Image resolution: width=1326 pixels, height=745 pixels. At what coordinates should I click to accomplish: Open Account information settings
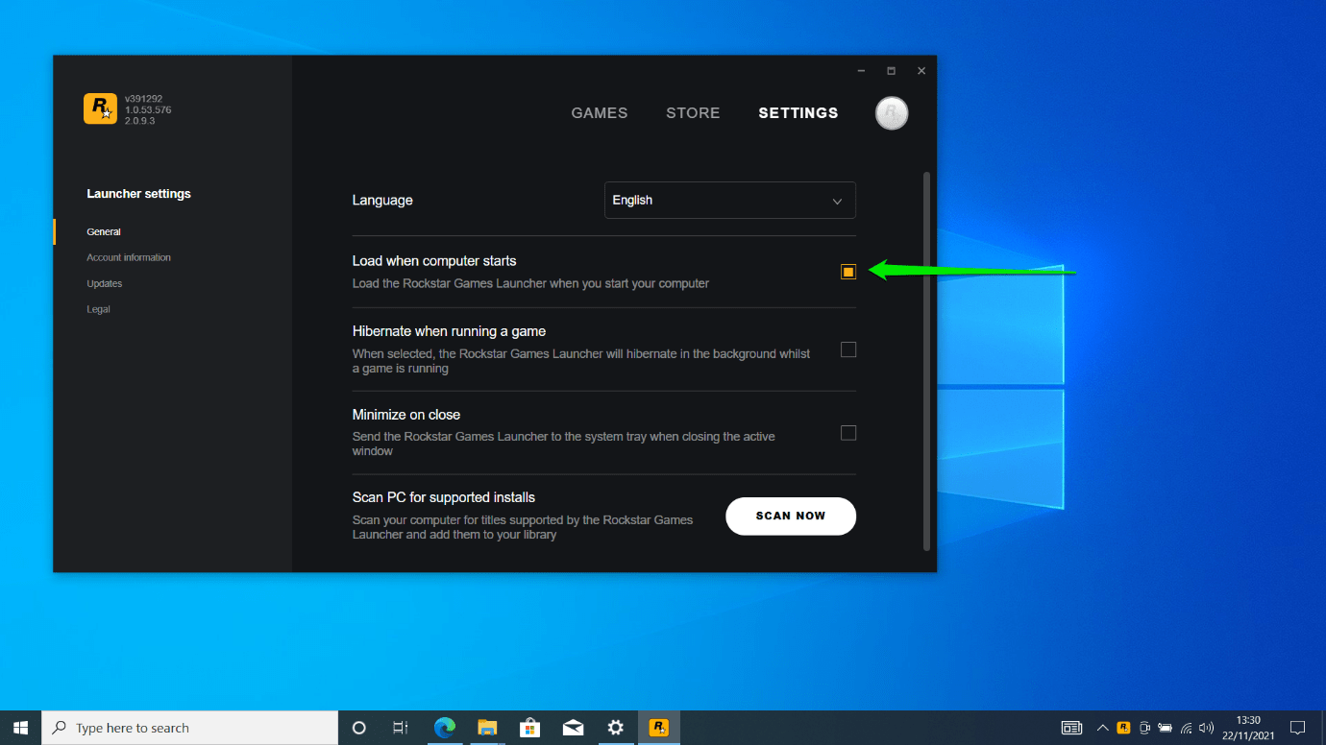pyautogui.click(x=129, y=257)
